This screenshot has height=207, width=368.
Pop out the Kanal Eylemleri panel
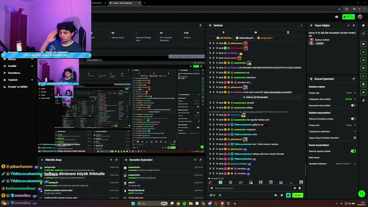(354, 79)
